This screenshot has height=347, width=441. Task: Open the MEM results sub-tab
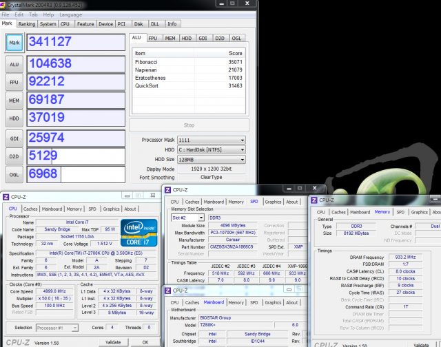(170, 39)
